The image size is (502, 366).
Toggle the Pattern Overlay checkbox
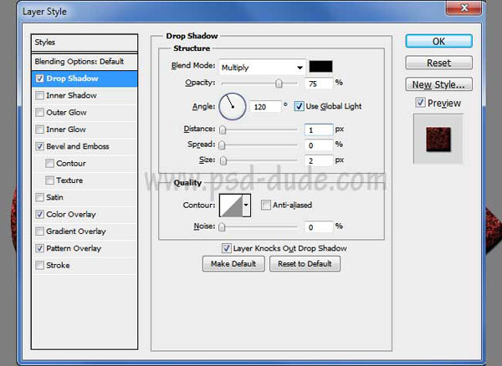[x=39, y=248]
